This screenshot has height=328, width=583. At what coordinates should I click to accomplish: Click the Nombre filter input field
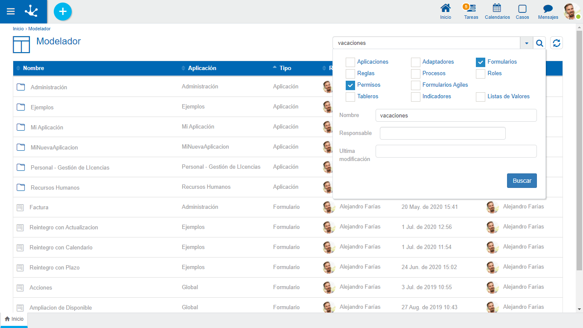tap(456, 115)
